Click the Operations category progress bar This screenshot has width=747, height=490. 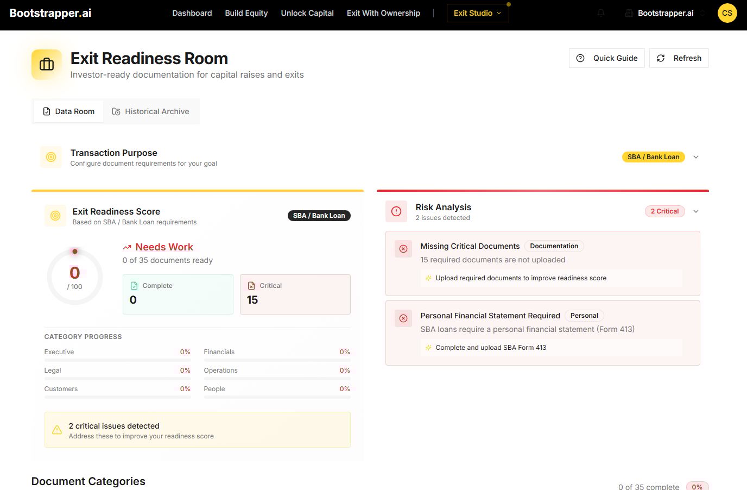277,379
